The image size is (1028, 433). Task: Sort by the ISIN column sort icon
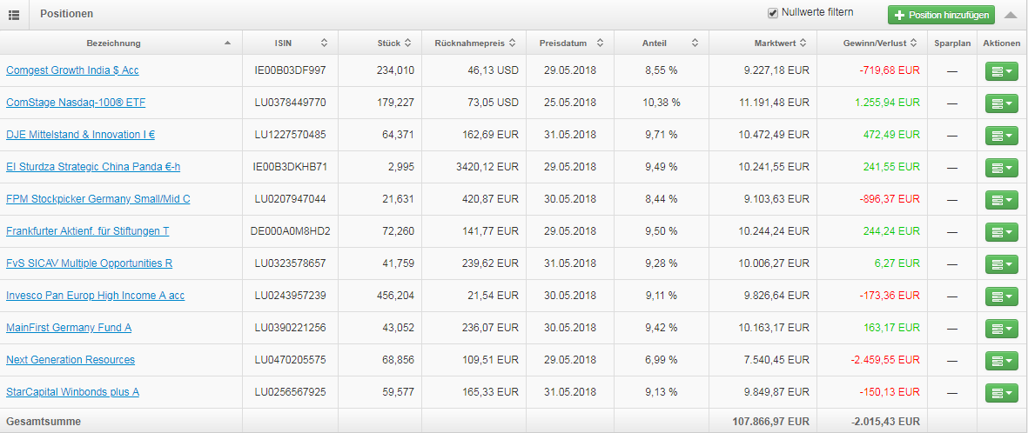324,43
